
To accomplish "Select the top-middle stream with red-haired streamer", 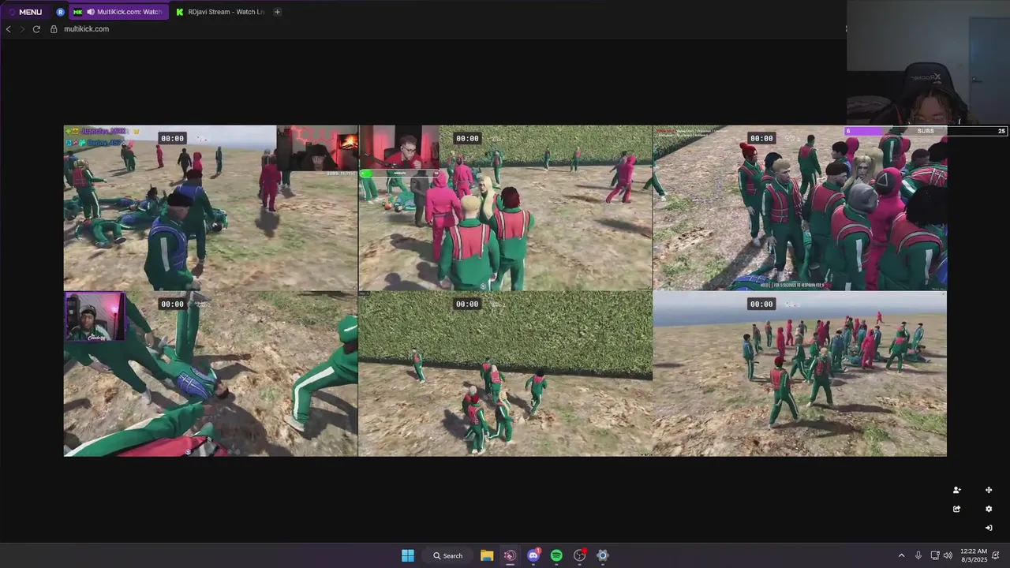I will 506,207.
